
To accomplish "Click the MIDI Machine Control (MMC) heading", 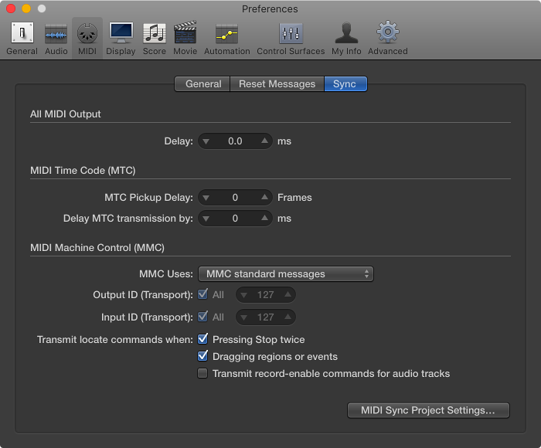I will click(x=97, y=248).
